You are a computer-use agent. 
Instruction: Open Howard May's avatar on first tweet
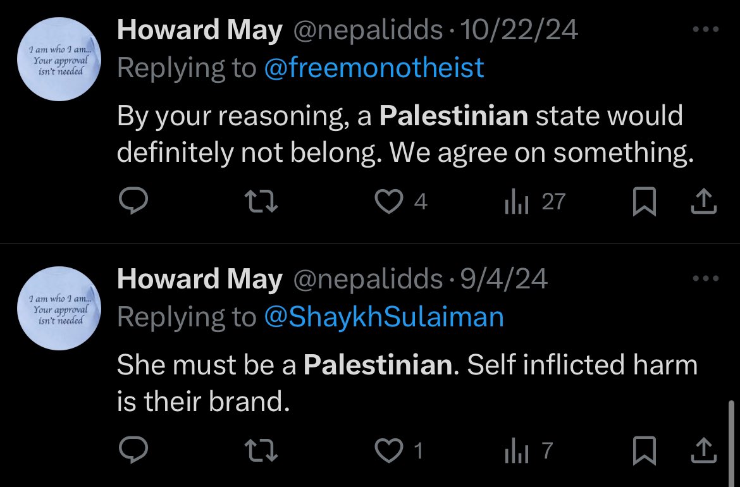(59, 59)
